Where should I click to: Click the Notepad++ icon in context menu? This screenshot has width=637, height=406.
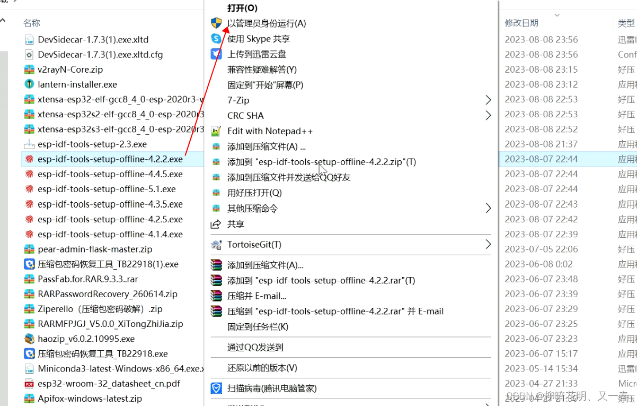(216, 131)
